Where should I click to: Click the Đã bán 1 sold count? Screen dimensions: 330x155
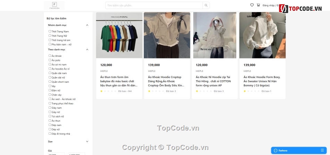click(266, 91)
